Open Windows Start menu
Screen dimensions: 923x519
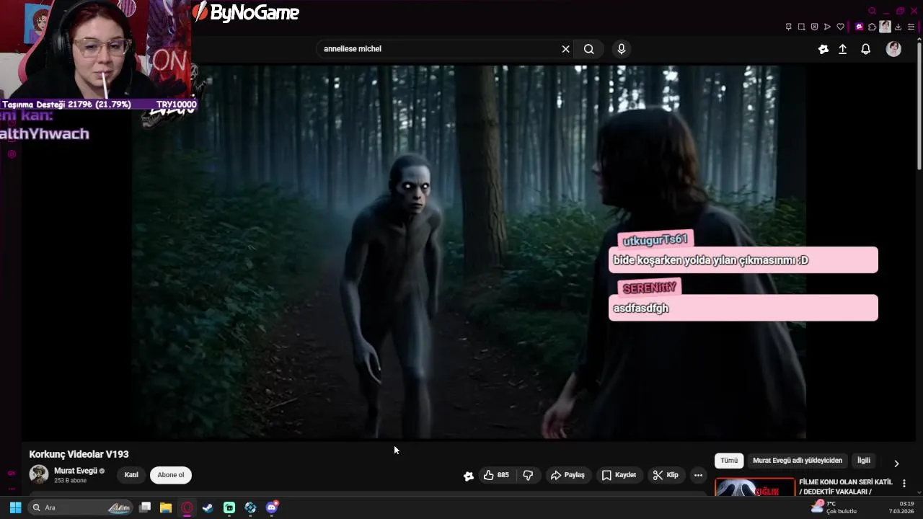pos(15,507)
